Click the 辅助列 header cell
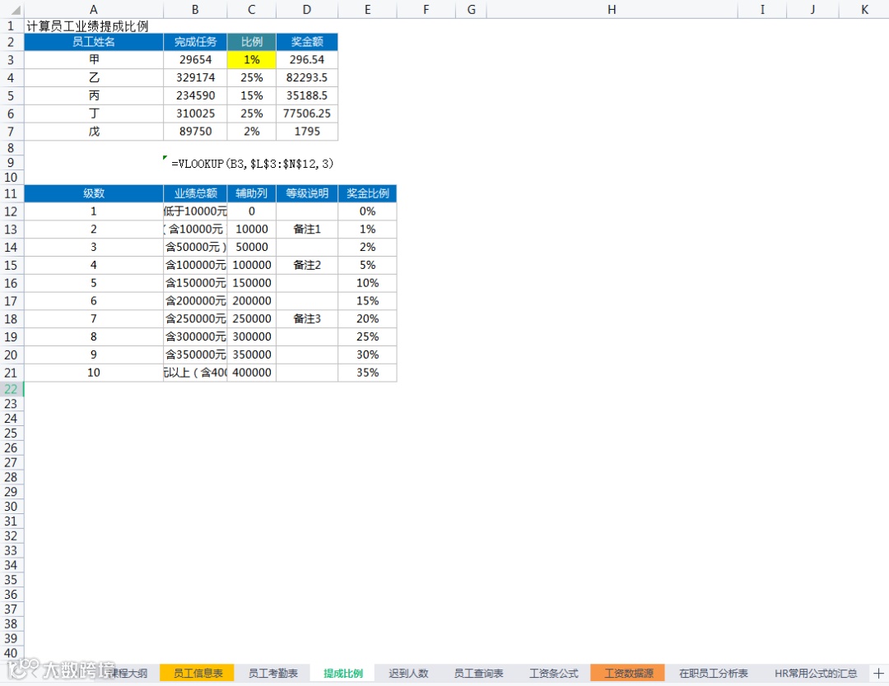889x686 pixels. coord(251,194)
